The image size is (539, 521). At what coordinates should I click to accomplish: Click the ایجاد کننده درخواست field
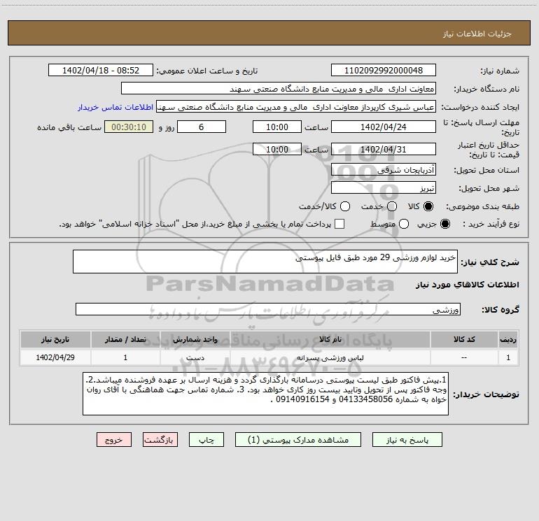[296, 106]
